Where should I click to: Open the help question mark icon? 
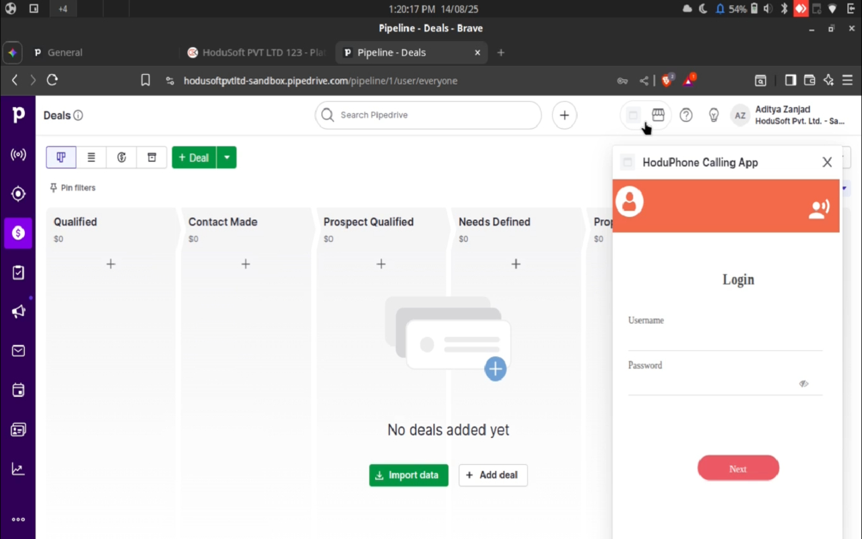[686, 115]
